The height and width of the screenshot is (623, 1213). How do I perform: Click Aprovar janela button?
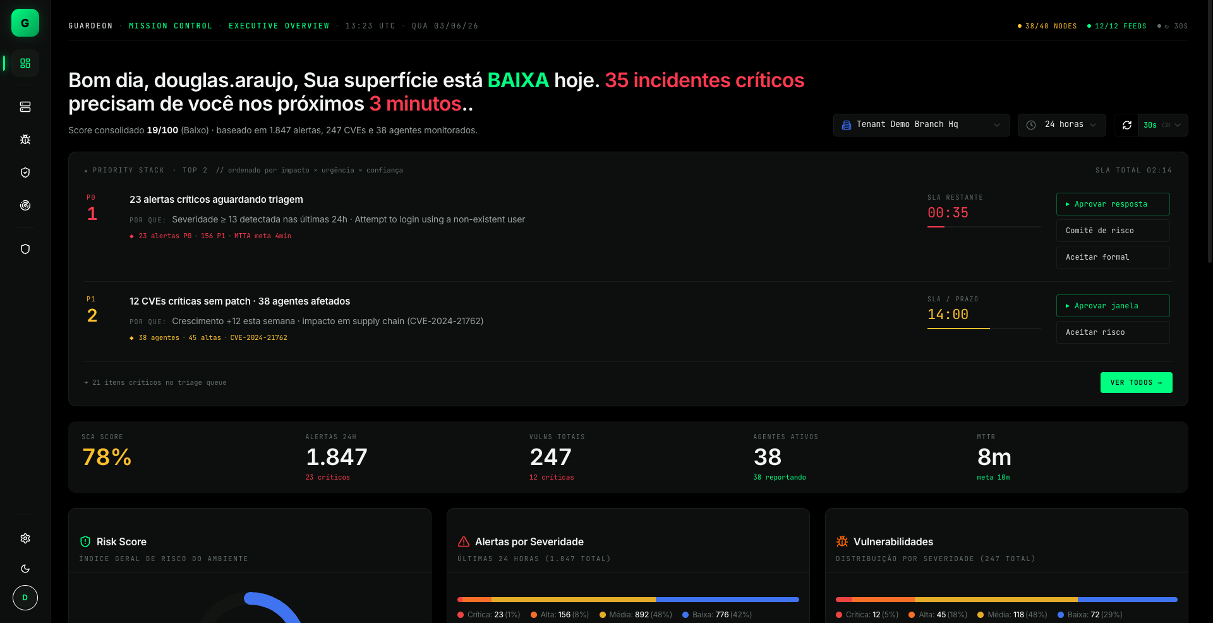pos(1113,306)
